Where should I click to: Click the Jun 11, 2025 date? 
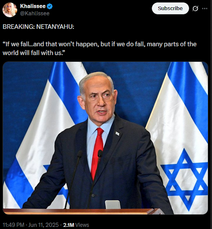(x=43, y=225)
